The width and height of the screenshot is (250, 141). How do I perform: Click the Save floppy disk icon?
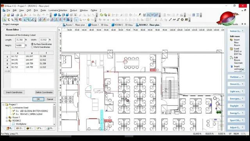[x=12, y=15]
